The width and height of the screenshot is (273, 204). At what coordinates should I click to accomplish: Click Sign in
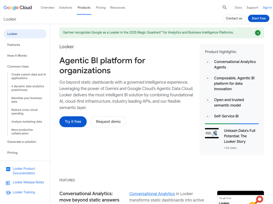pos(267,8)
